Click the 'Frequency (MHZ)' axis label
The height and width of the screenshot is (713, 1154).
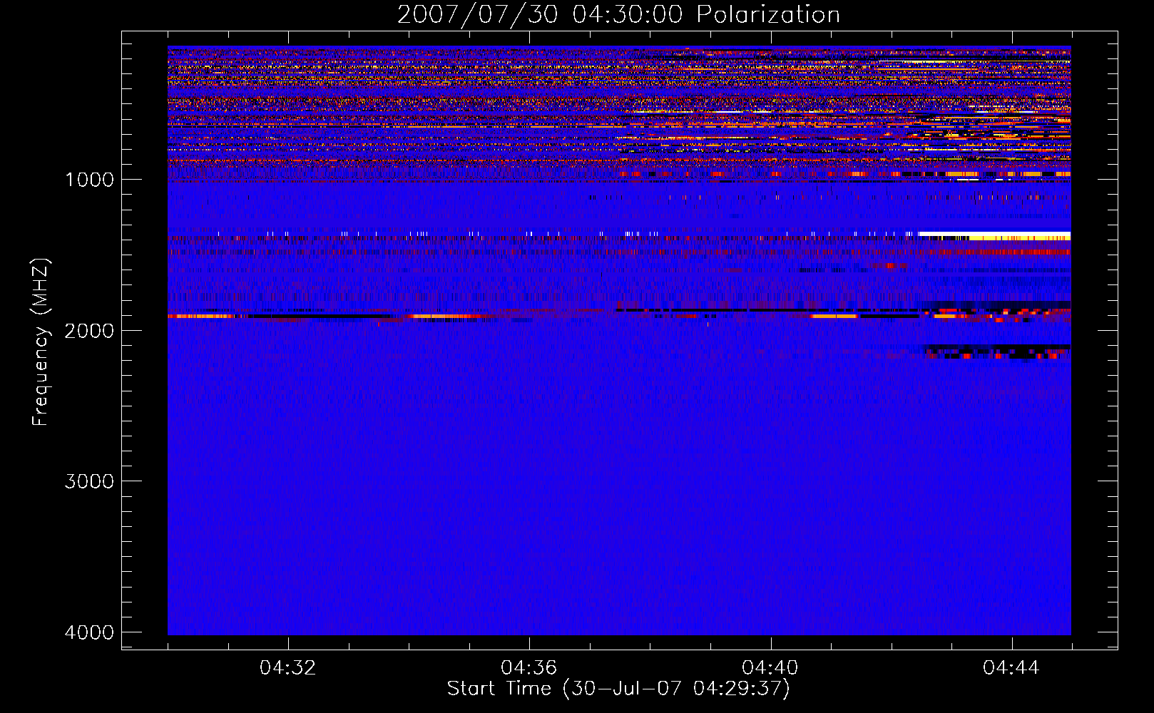point(41,343)
